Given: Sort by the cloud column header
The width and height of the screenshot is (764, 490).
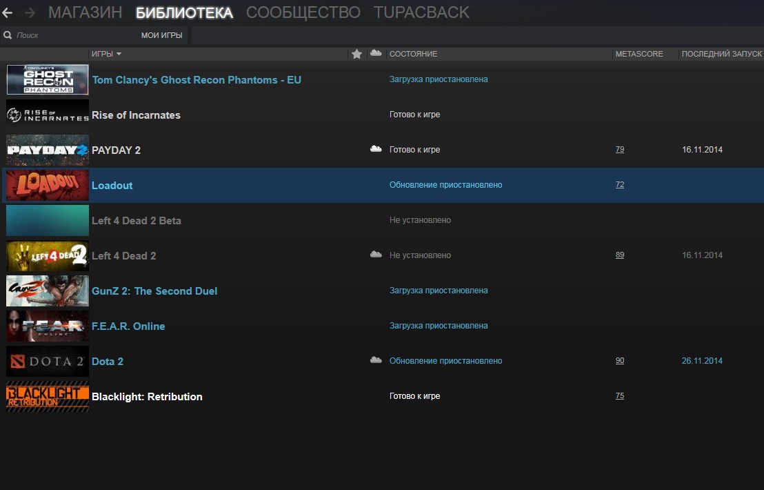Looking at the screenshot, I should click(376, 53).
